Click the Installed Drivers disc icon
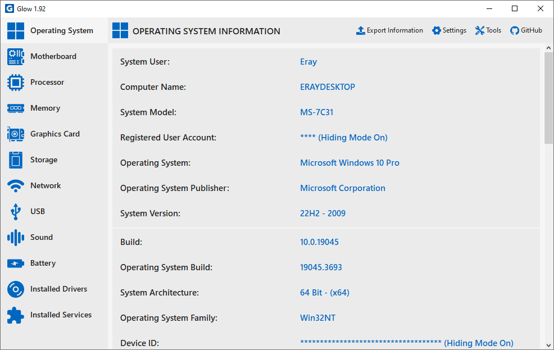 (16, 289)
